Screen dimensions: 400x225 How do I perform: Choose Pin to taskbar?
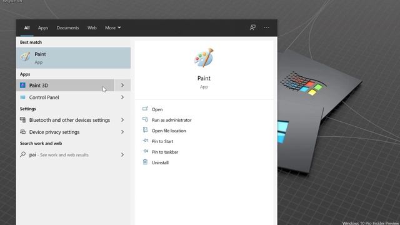(165, 152)
